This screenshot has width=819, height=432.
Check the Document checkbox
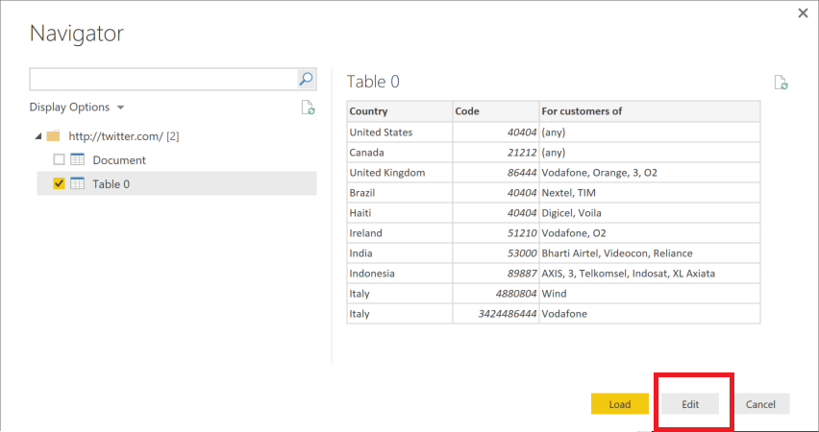point(59,160)
